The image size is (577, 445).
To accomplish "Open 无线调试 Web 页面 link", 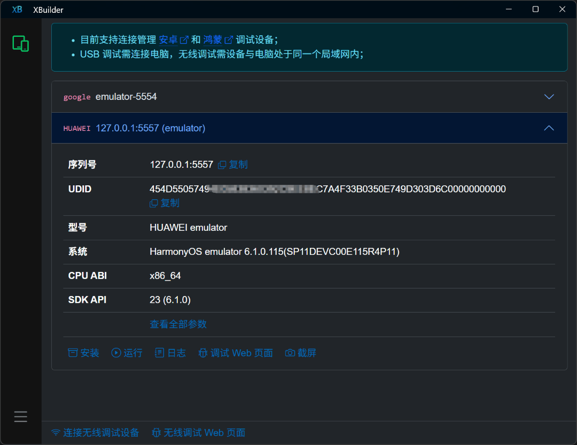I will coord(199,433).
